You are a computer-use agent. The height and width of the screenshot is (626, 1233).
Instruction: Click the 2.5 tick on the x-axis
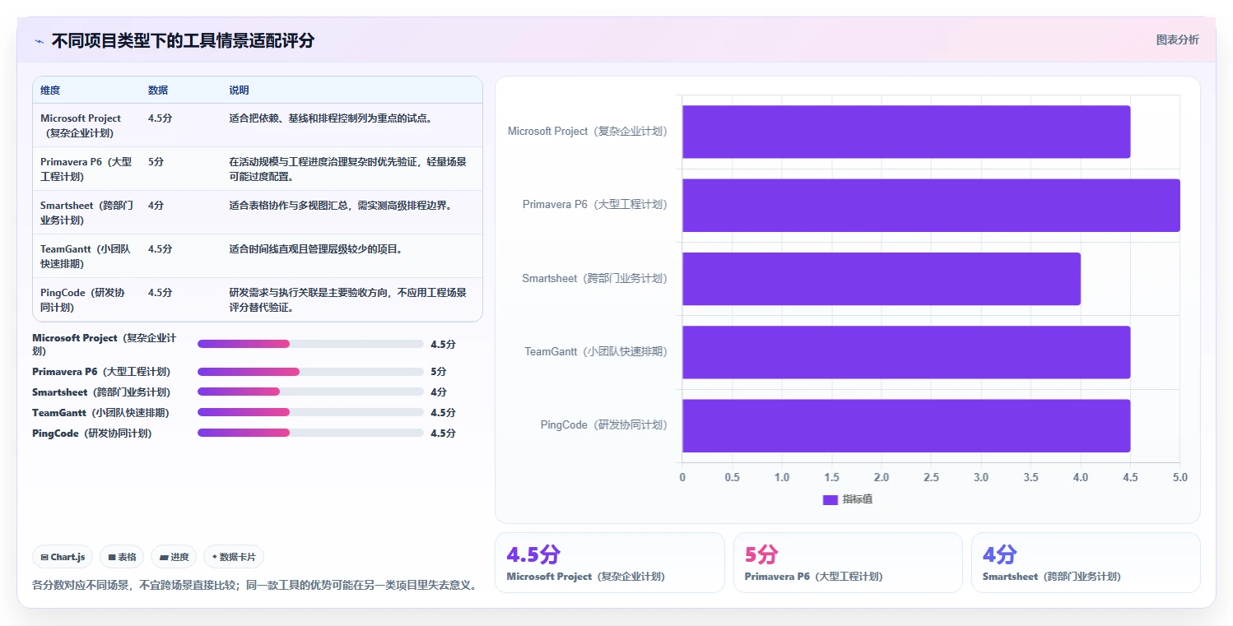pos(931,477)
